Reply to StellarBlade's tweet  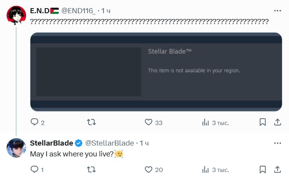[35, 169]
